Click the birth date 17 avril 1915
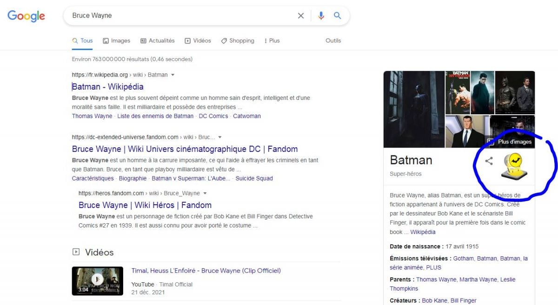Viewport: 558px width, 305px height. (462, 247)
